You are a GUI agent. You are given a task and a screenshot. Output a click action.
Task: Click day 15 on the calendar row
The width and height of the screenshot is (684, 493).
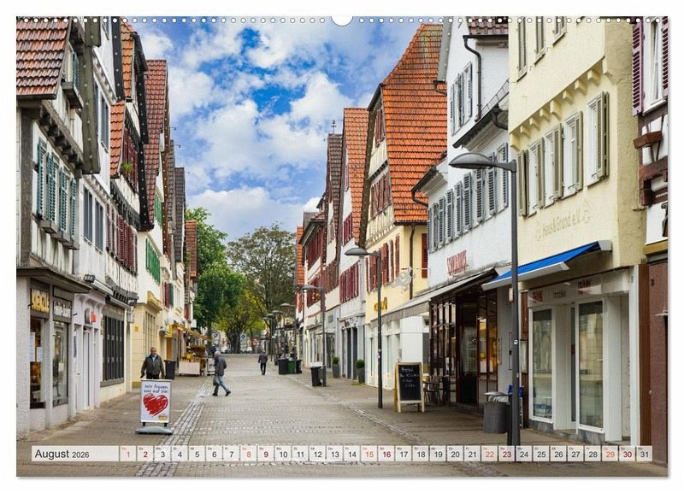pos(369,454)
